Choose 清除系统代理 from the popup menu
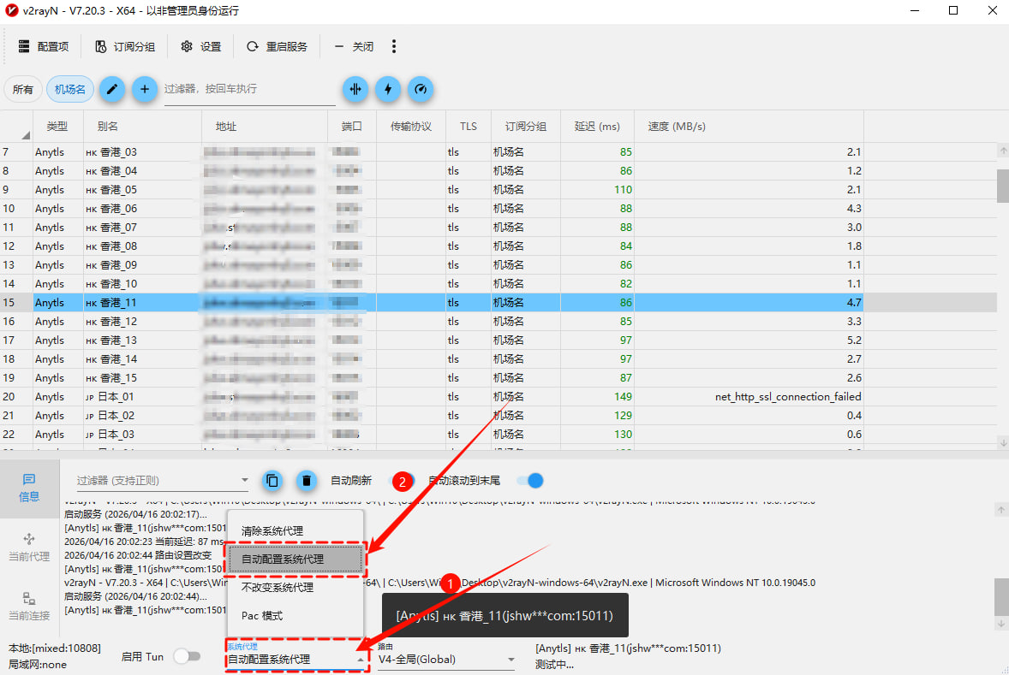The height and width of the screenshot is (675, 1009). coord(296,531)
